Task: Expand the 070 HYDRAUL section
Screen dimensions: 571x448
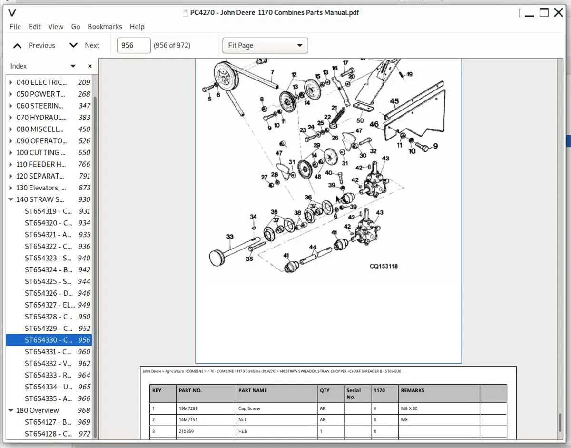Action: (11, 117)
